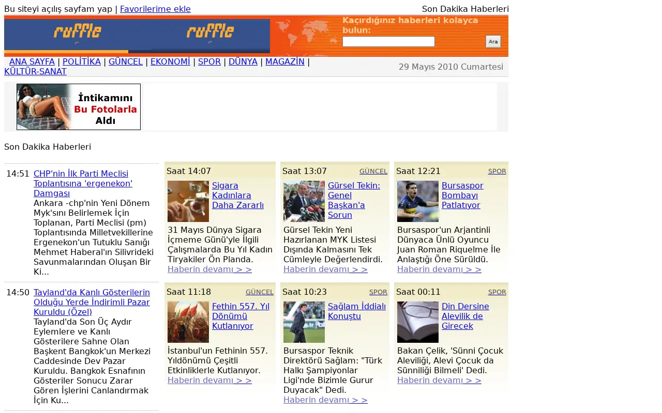The height and width of the screenshot is (413, 662).
Task: Open CHP'nin İlk Parti Meclisi headline
Action: [x=83, y=183]
